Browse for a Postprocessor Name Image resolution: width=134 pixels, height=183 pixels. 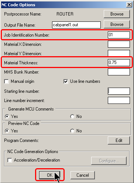click(x=117, y=14)
